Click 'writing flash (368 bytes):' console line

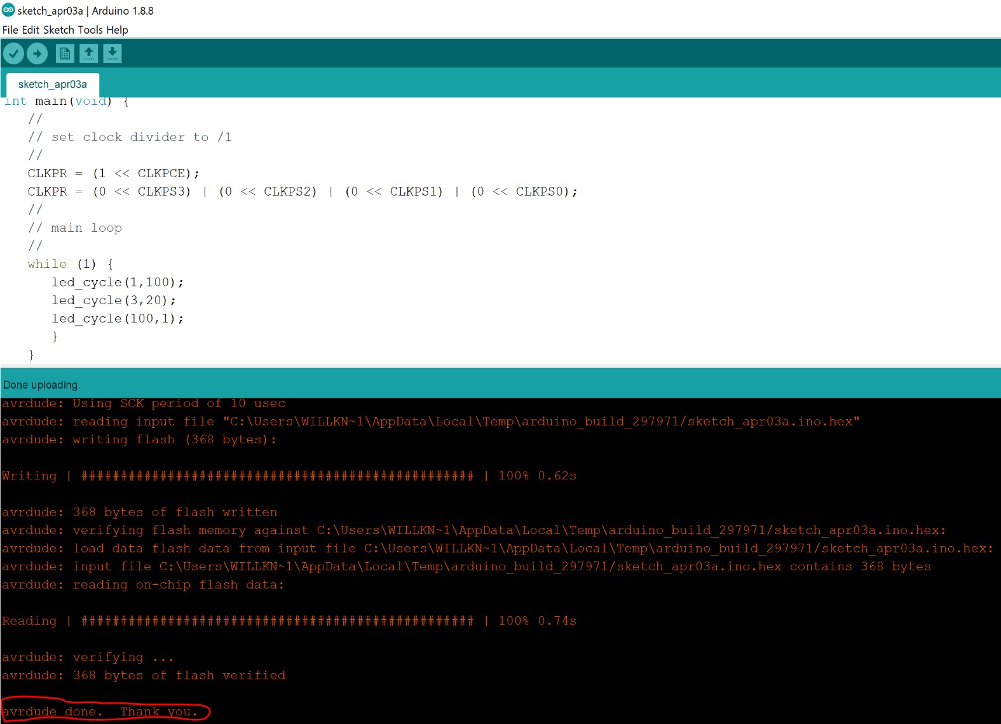pyautogui.click(x=139, y=439)
